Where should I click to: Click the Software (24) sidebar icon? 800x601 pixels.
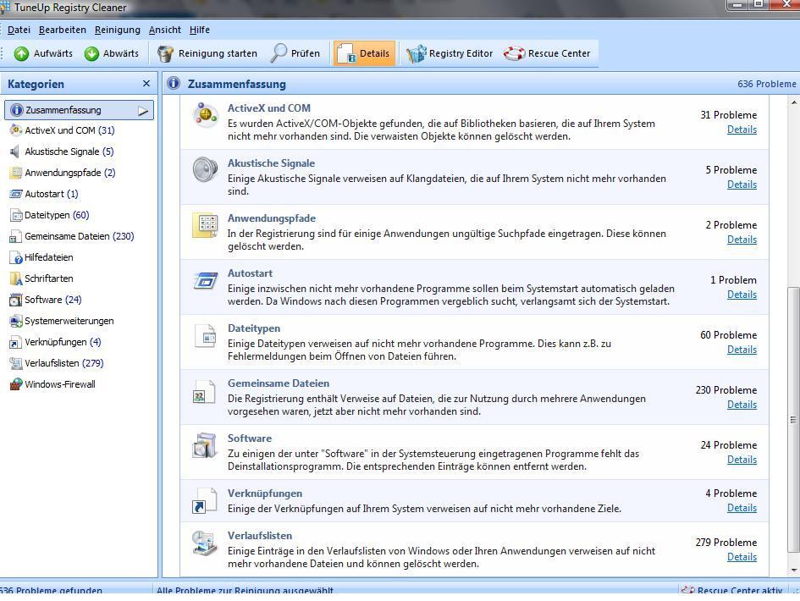click(x=16, y=300)
